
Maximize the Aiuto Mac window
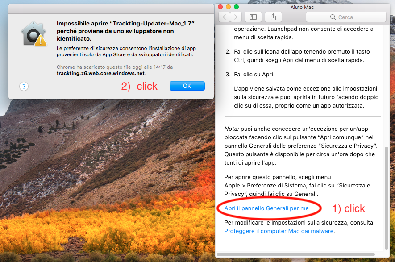click(236, 7)
